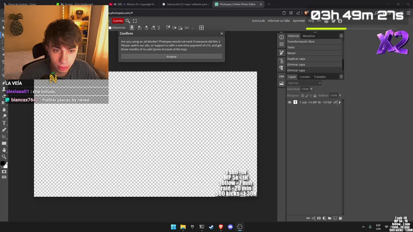Screen dimensions: 413x232
Task: Collapse the right panel column arrows
Action: pyautogui.click(x=315, y=32)
